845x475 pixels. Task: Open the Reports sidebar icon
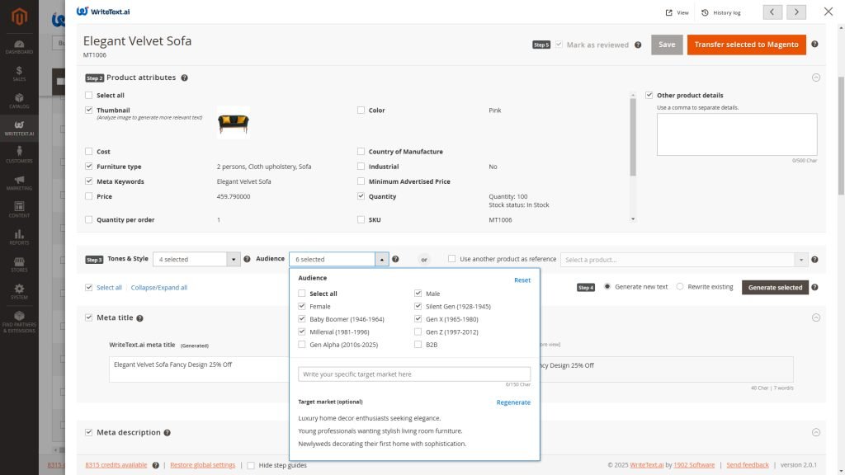19,237
